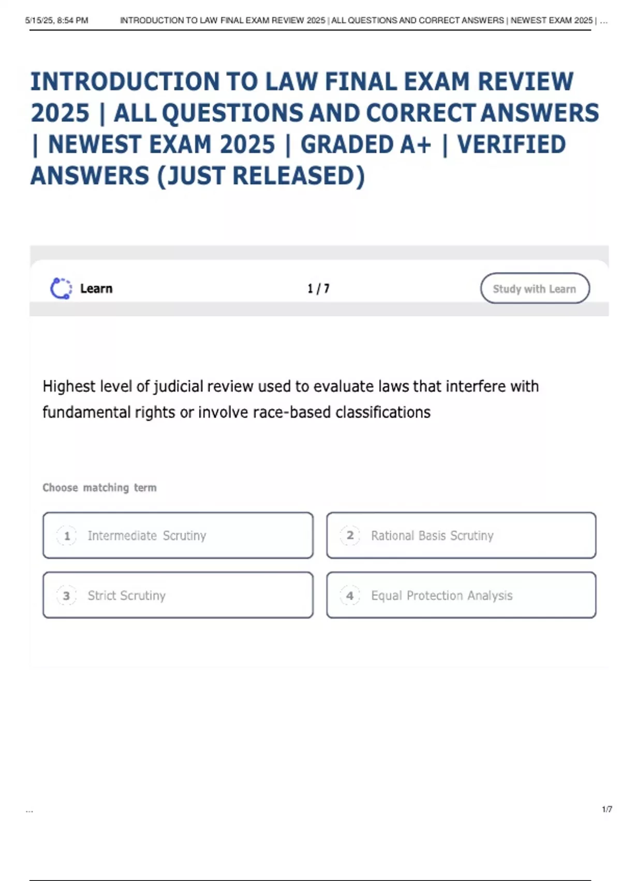Click the Learn label beside the icon
This screenshot has width=621, height=881.
(x=96, y=289)
